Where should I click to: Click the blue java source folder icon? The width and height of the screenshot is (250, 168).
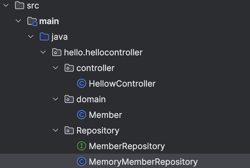tap(44, 36)
